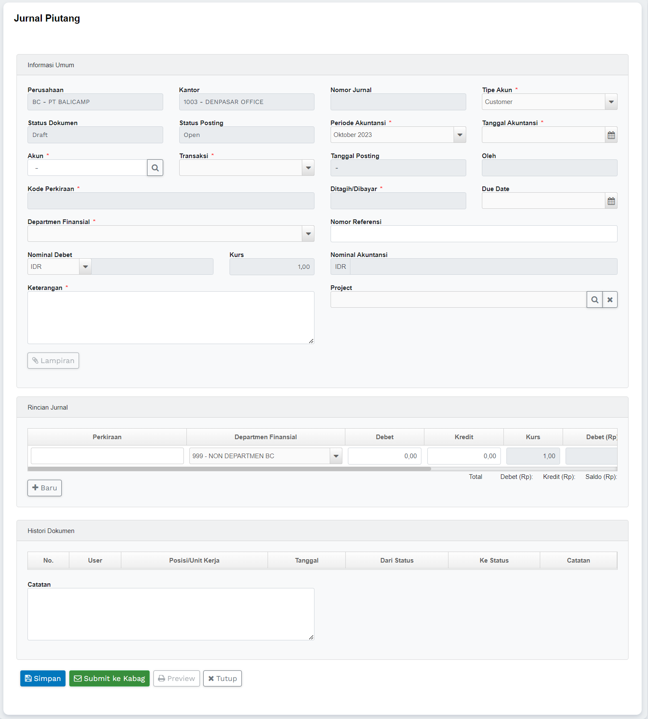
Task: Expand the Tipe Akun dropdown
Action: coord(611,102)
